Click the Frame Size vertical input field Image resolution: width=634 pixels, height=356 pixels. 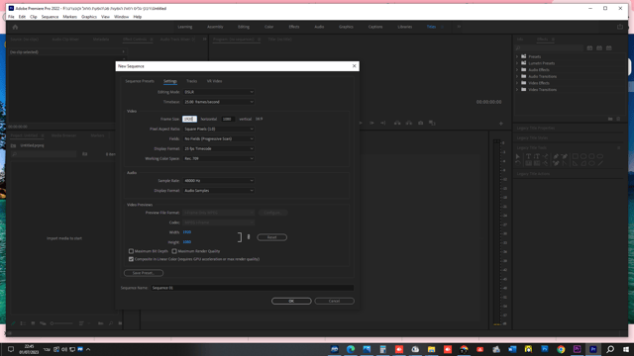229,119
